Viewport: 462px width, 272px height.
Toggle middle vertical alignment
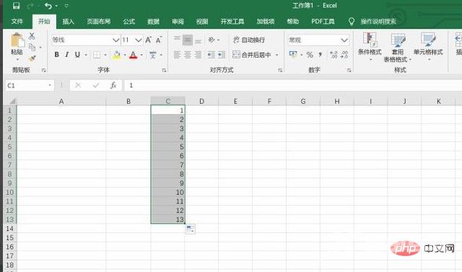click(188, 40)
